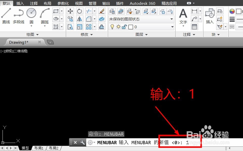Activate the Copy objects tool
Screen dimensions: 243x151
coord(70,19)
